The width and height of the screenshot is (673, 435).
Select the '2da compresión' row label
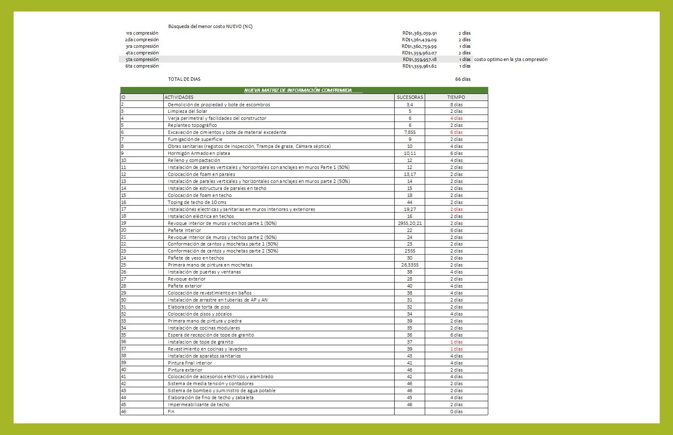[x=142, y=40]
